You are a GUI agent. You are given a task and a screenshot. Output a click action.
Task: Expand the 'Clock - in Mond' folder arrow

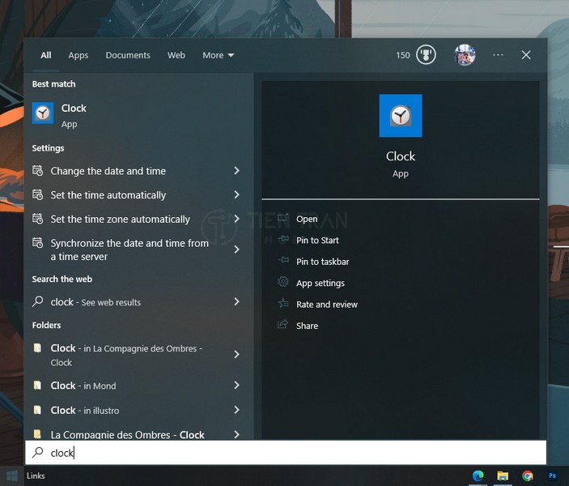pyautogui.click(x=236, y=386)
